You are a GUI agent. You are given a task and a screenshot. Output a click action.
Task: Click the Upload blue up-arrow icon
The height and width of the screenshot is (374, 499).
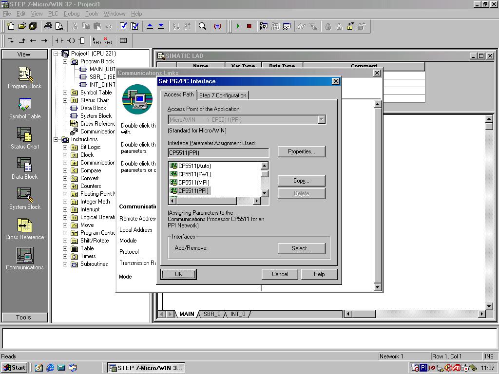tap(150, 26)
